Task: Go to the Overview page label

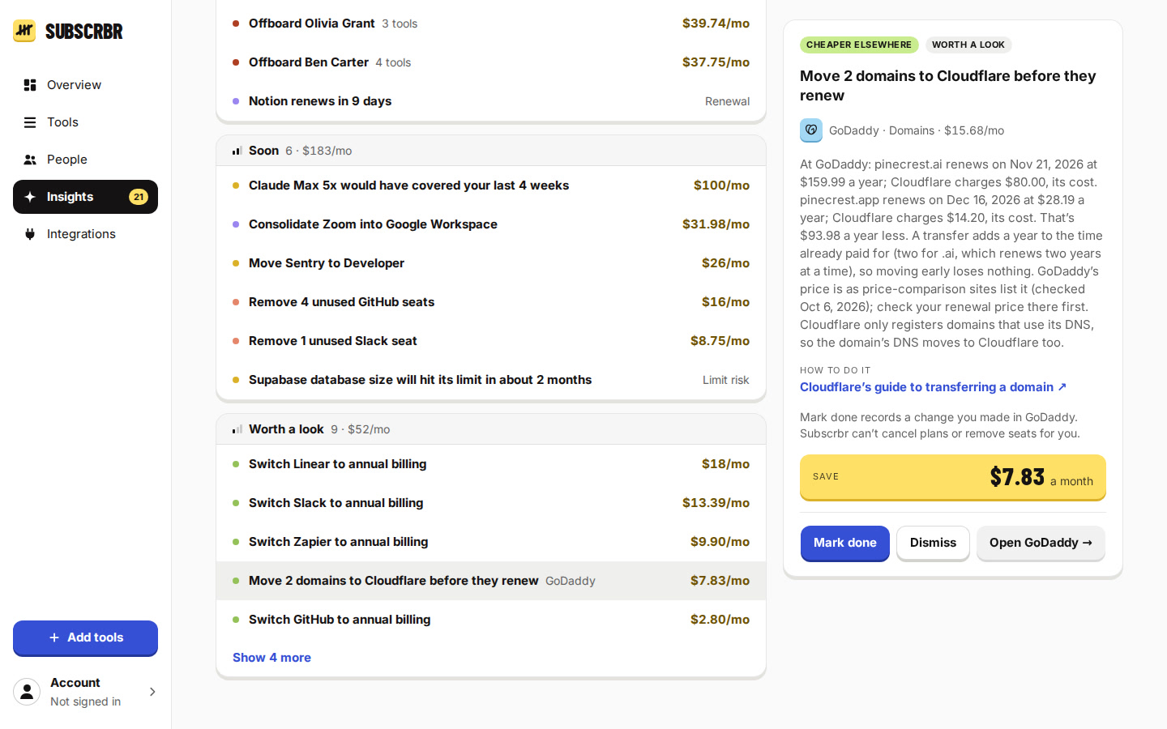Action: point(74,85)
